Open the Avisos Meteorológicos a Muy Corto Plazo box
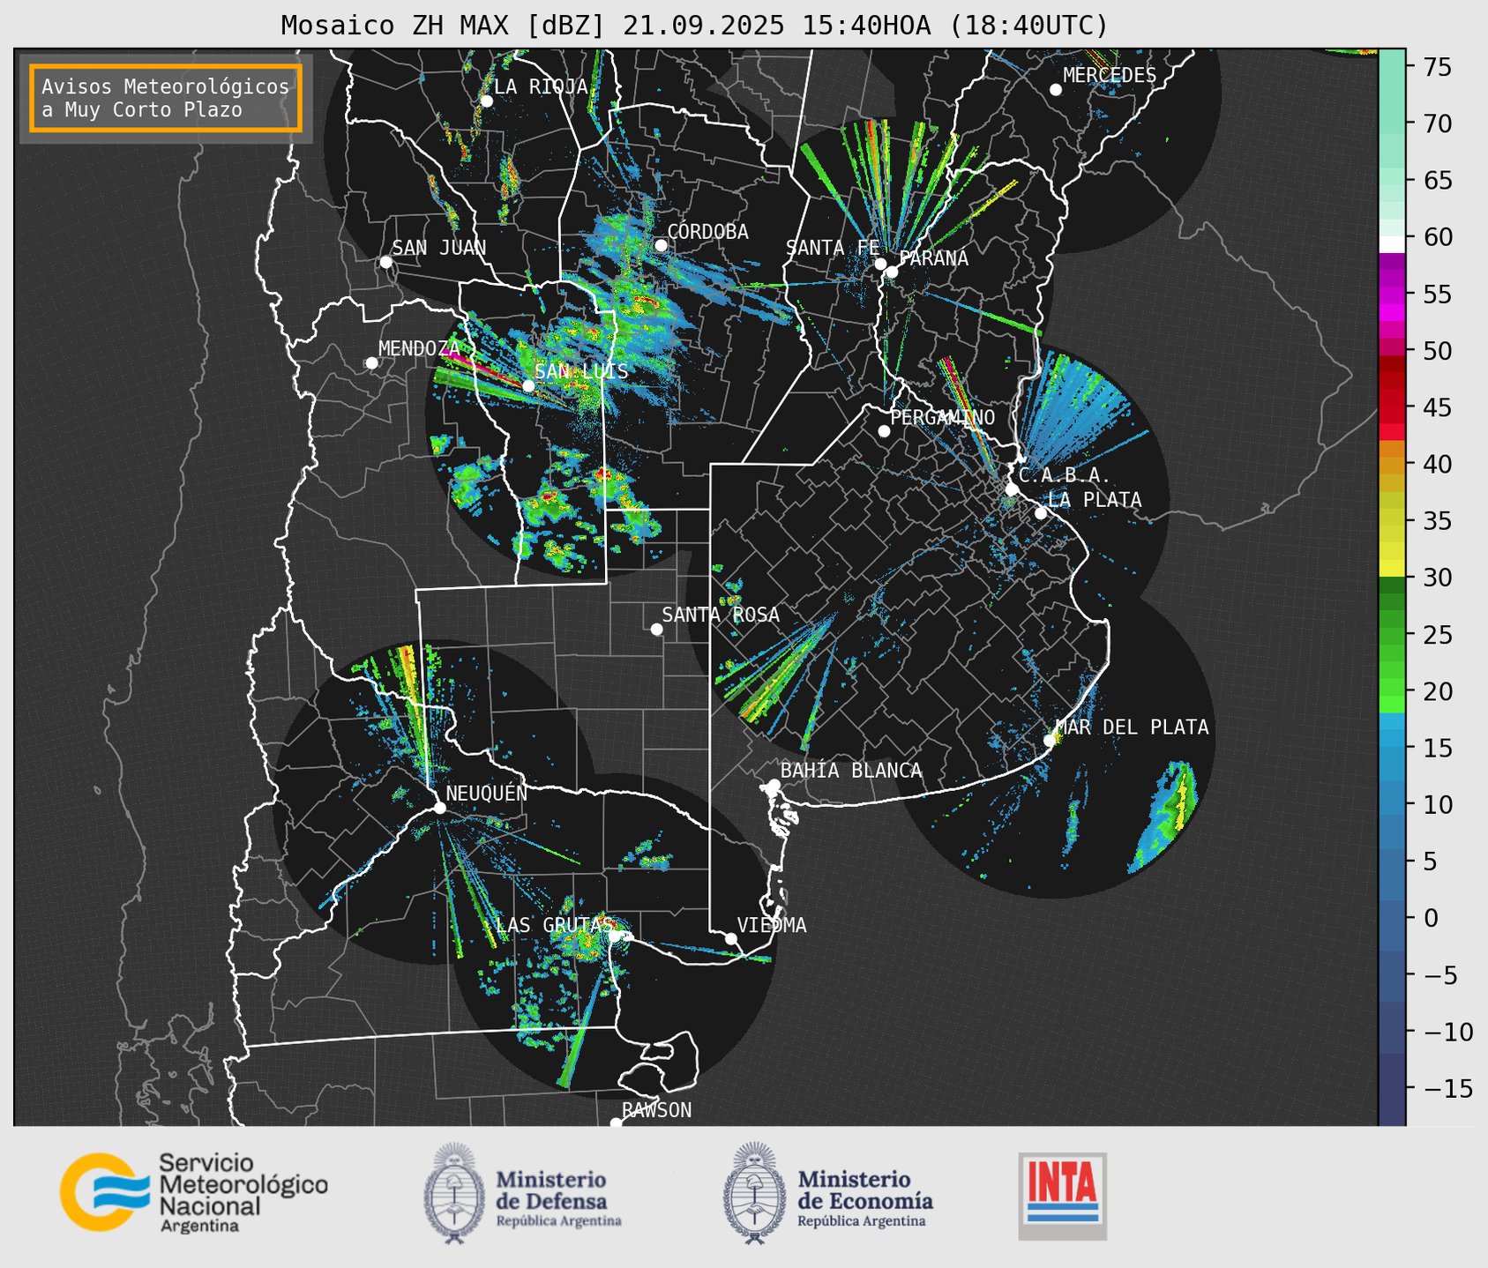This screenshot has height=1268, width=1488. (166, 98)
